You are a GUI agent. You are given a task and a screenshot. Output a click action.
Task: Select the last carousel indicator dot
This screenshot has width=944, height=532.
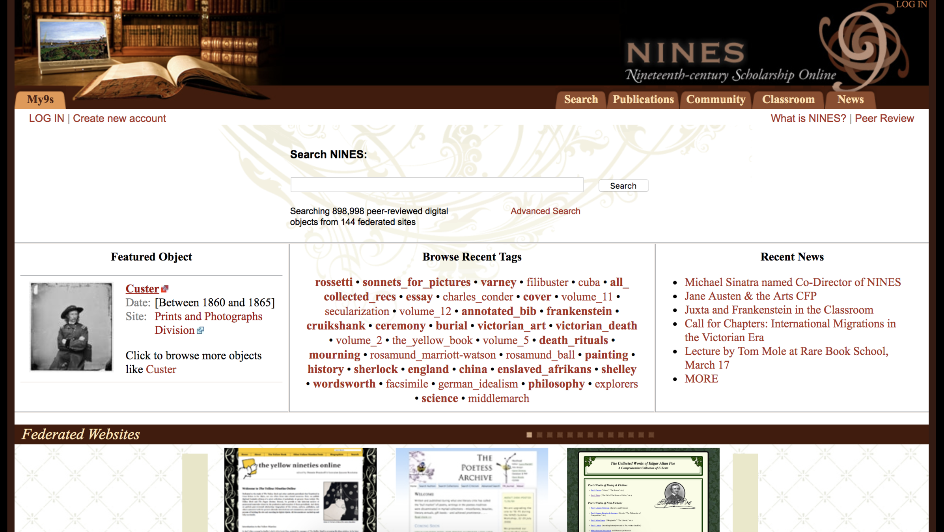click(x=651, y=435)
